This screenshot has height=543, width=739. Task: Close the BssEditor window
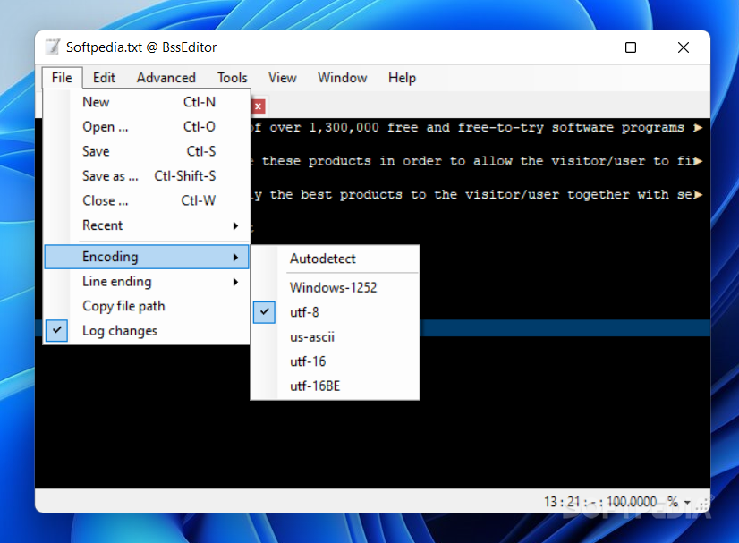point(684,47)
